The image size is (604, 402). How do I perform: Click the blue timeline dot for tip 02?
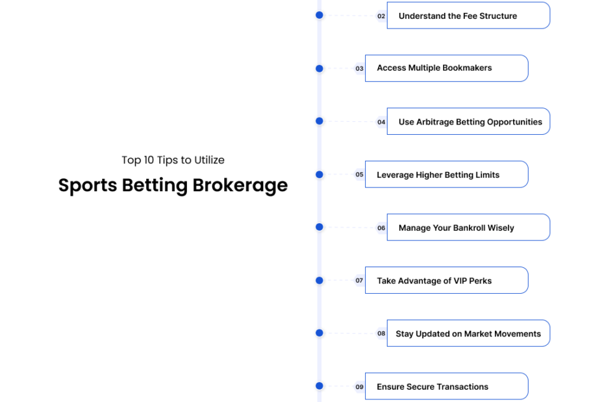(x=320, y=16)
